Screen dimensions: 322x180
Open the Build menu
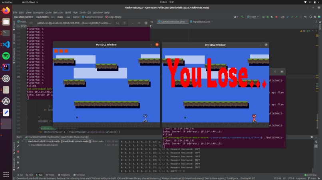tap(68, 12)
